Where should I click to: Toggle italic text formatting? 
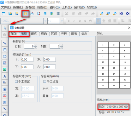point(74,21)
